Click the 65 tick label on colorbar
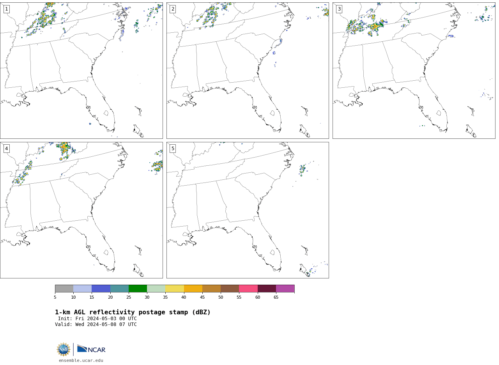 click(x=276, y=298)
